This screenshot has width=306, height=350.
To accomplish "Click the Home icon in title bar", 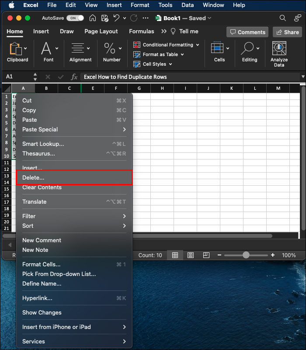I will (93, 18).
